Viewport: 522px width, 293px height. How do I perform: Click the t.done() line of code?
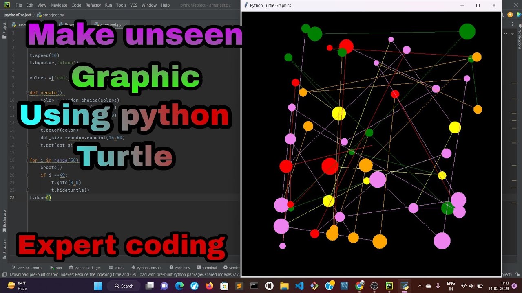pyautogui.click(x=40, y=198)
